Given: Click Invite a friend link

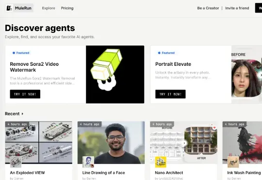Looking at the screenshot, I should [x=237, y=8].
